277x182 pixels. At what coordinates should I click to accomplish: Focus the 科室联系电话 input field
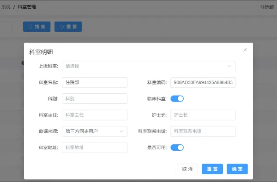203,131
